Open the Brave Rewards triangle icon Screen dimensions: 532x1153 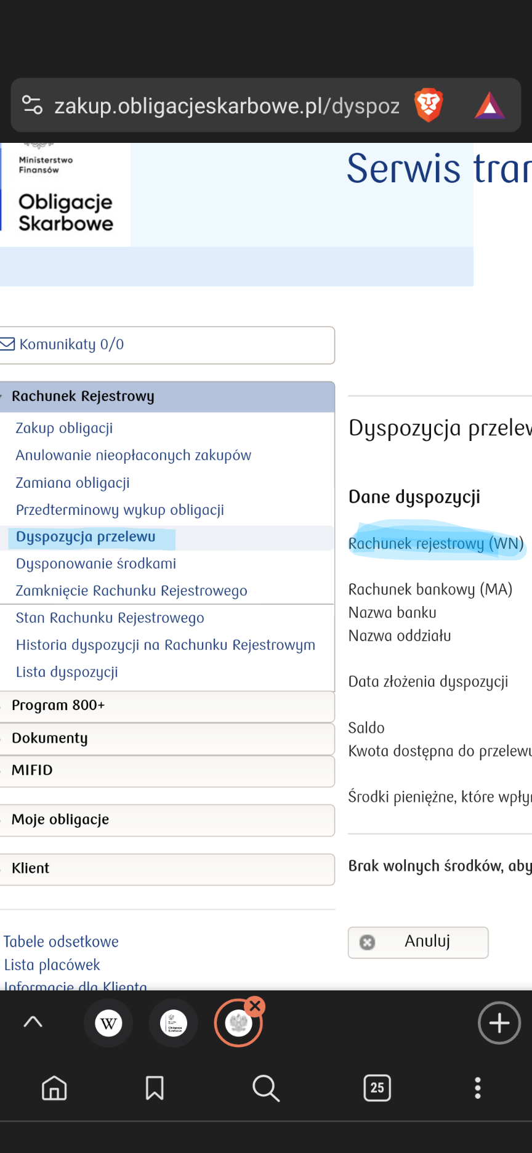(x=490, y=105)
